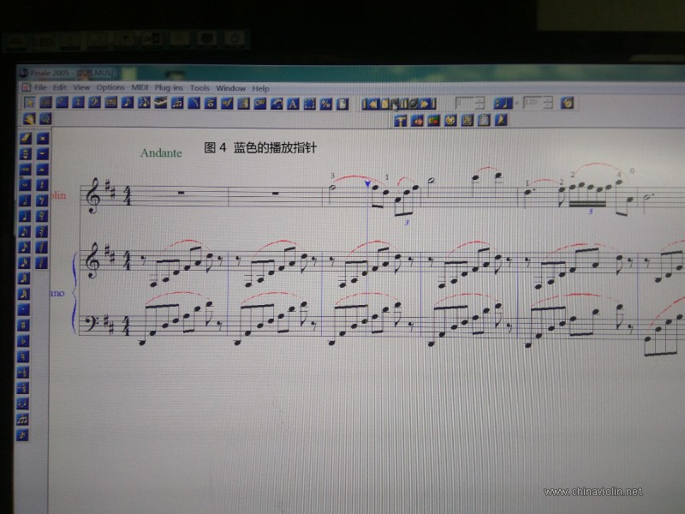685x514 pixels.
Task: Open the MIDI menu
Action: pos(140,87)
